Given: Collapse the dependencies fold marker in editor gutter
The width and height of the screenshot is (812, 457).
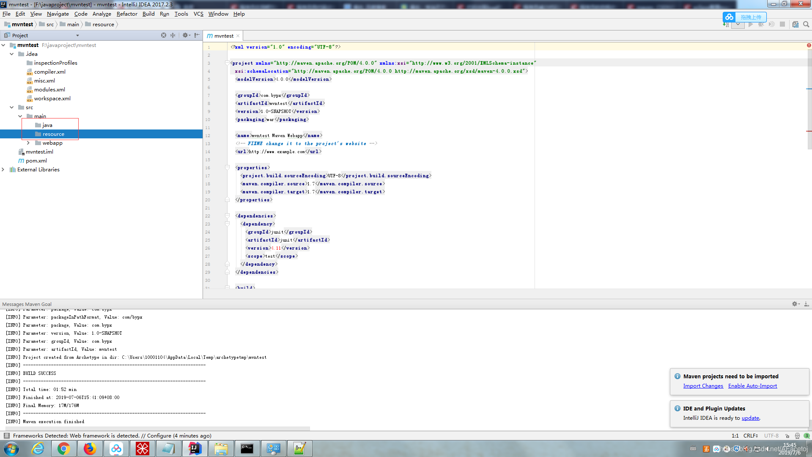Looking at the screenshot, I should tap(227, 216).
